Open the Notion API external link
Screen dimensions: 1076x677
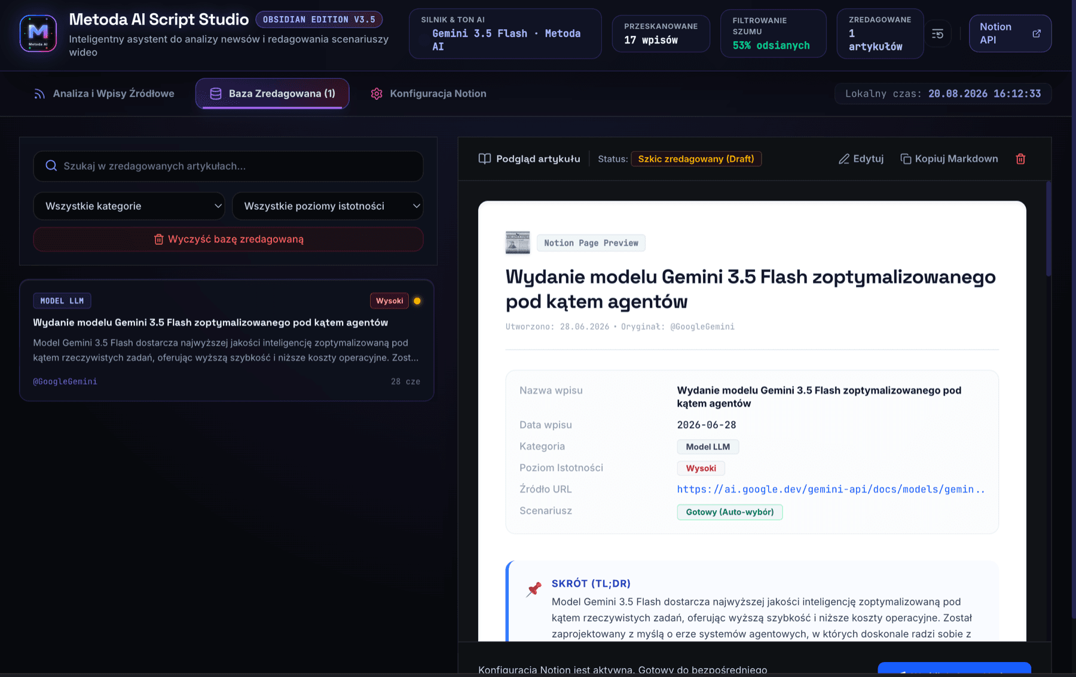point(1010,33)
